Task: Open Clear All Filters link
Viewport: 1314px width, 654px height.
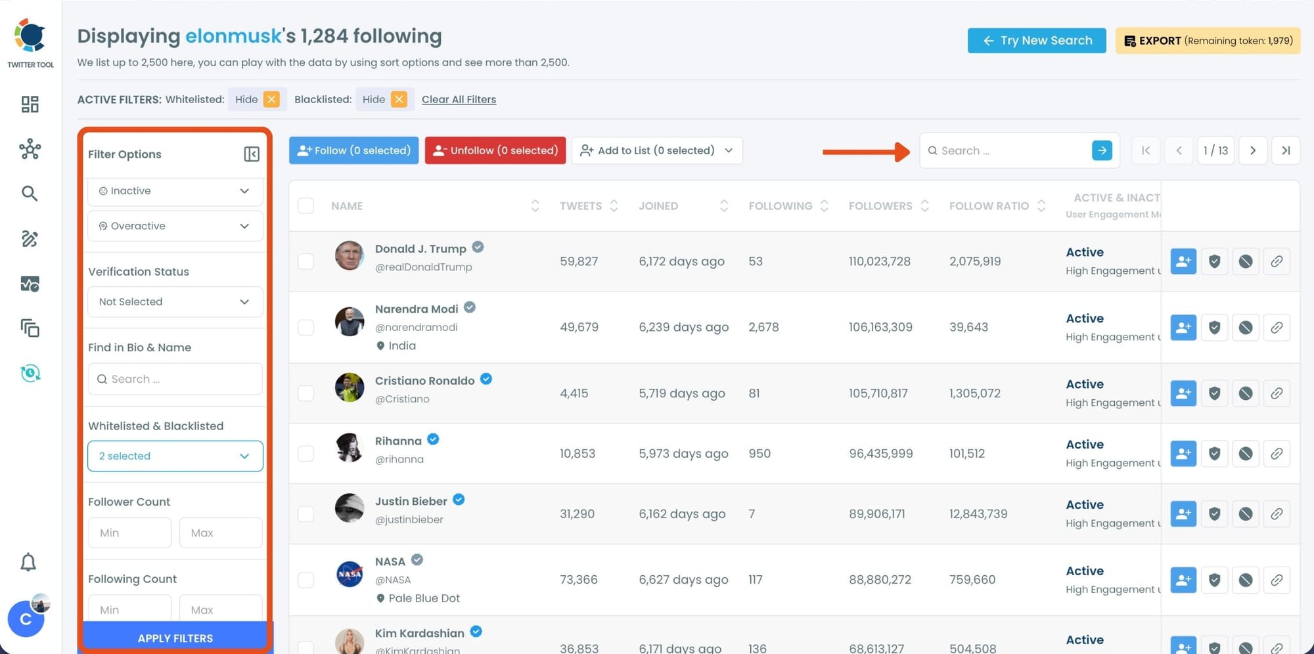Action: tap(459, 99)
